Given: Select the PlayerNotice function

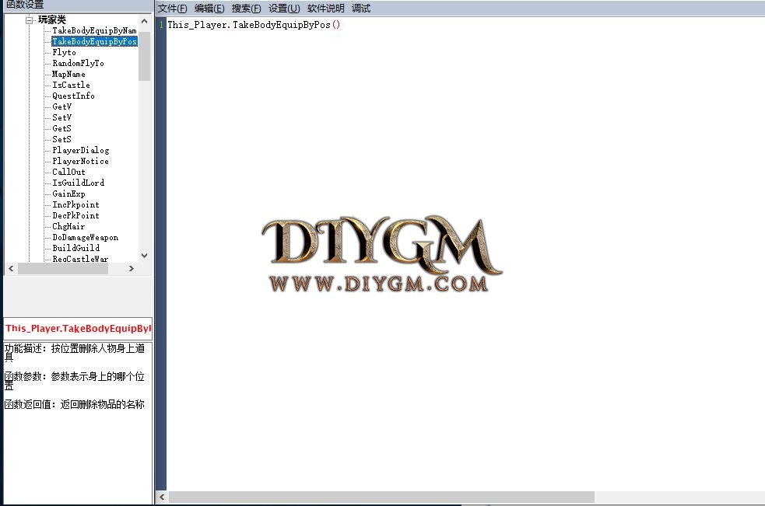Looking at the screenshot, I should tap(80, 161).
